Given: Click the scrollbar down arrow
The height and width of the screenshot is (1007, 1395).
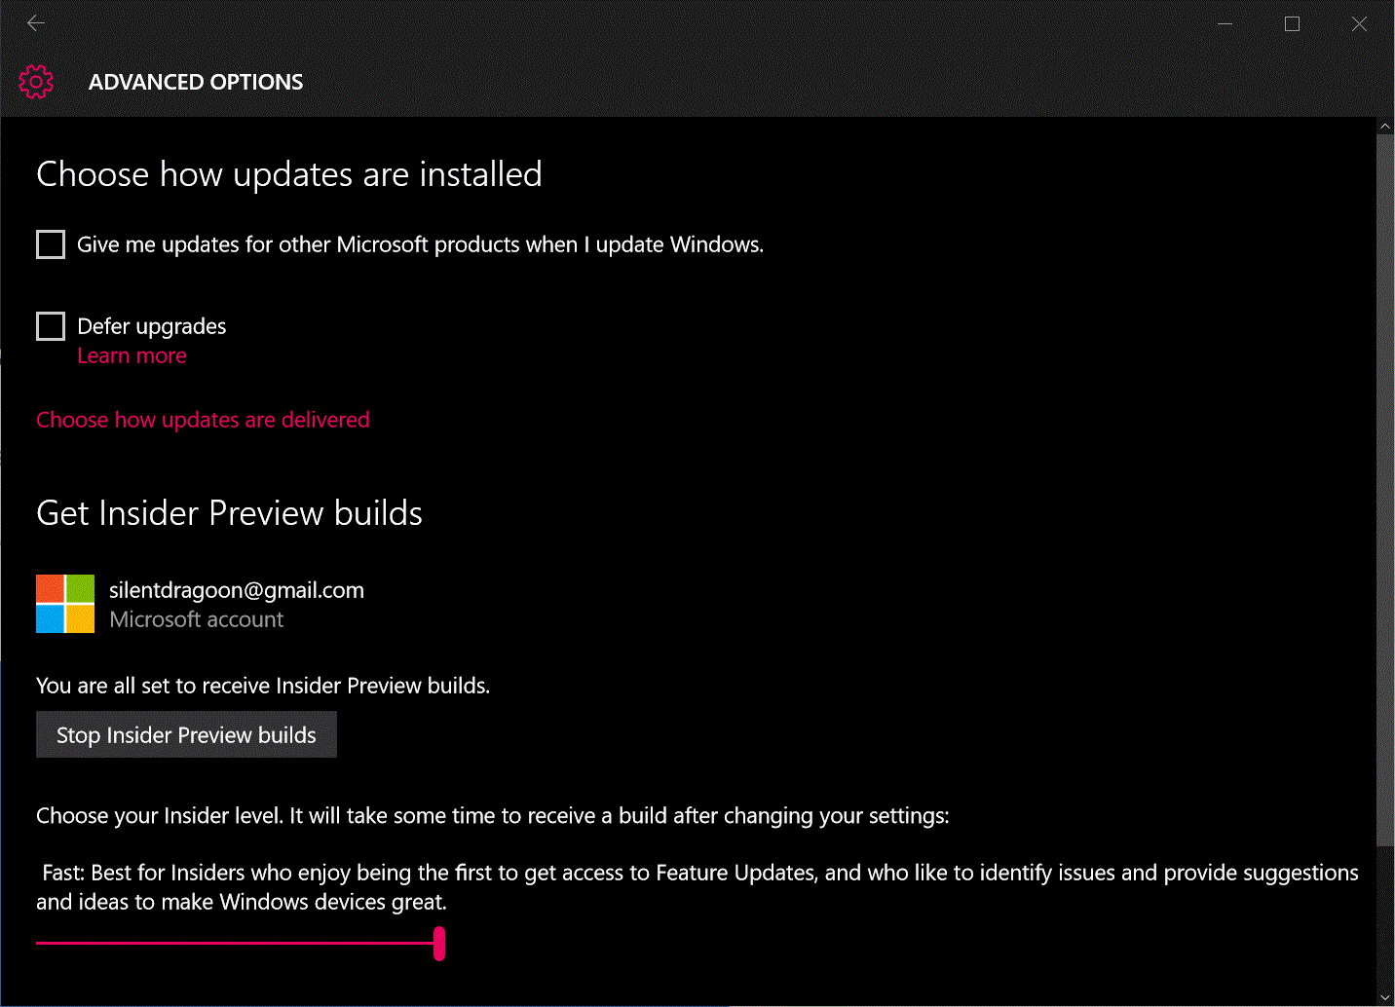Looking at the screenshot, I should [1385, 998].
